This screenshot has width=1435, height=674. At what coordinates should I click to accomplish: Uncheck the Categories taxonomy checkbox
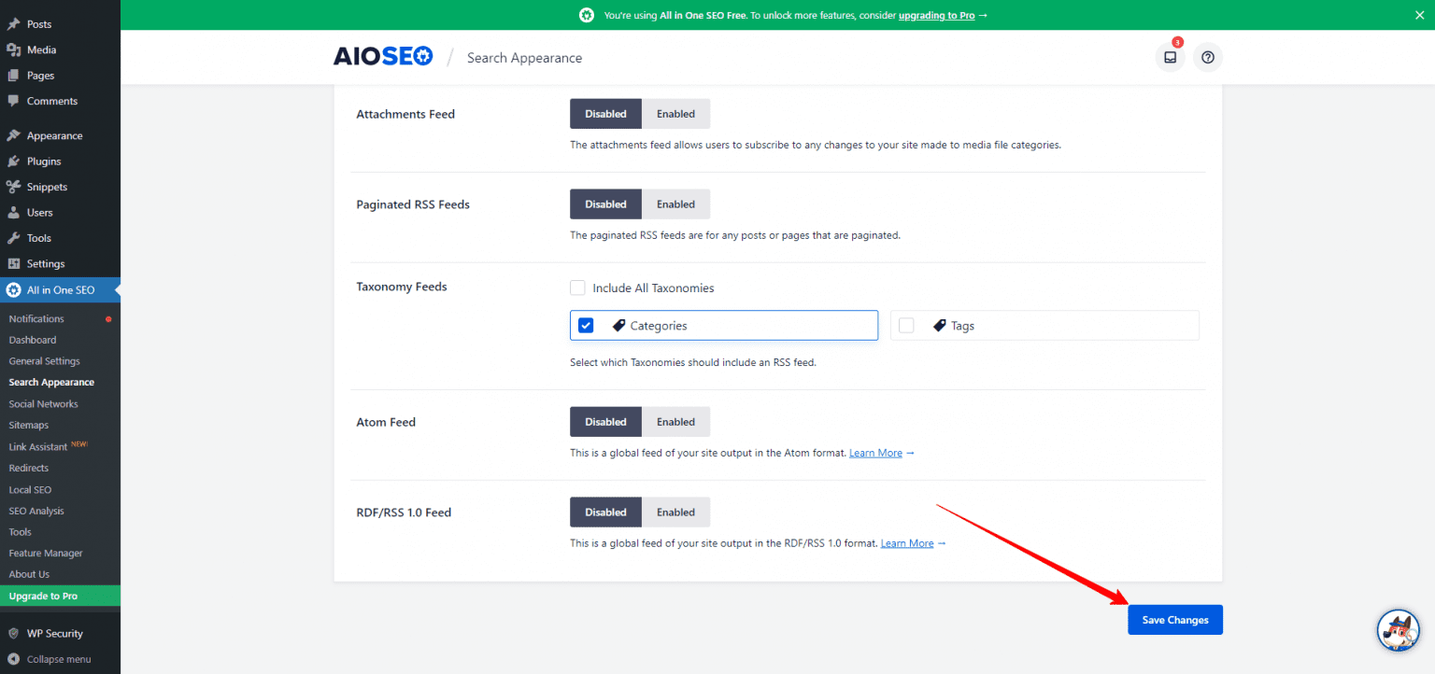pos(586,326)
